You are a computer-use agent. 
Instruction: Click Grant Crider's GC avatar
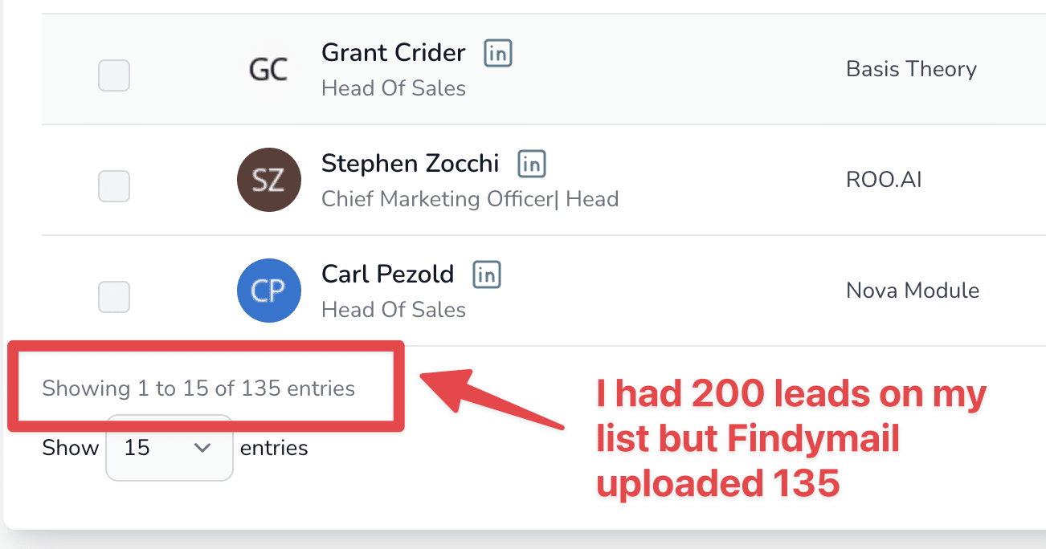pyautogui.click(x=269, y=69)
